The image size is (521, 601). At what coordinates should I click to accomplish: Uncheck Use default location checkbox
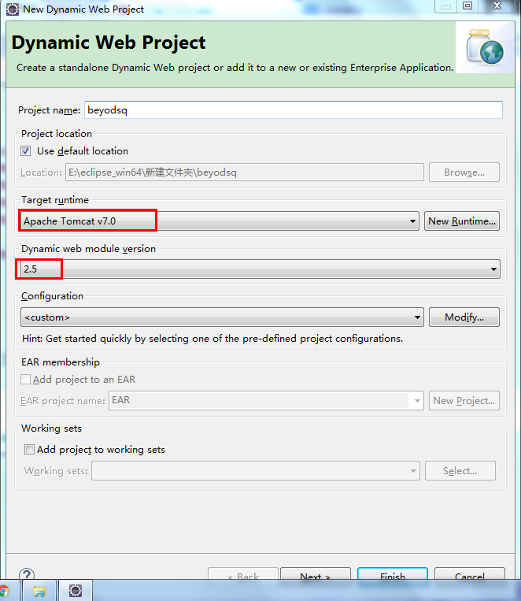click(x=26, y=151)
